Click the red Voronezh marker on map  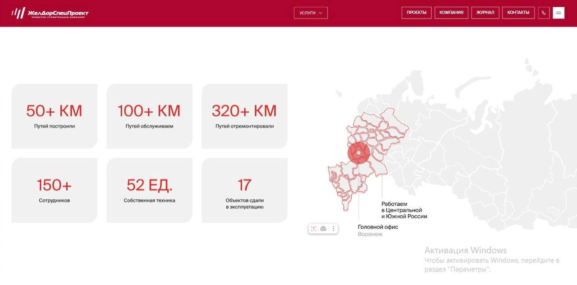pyautogui.click(x=359, y=153)
